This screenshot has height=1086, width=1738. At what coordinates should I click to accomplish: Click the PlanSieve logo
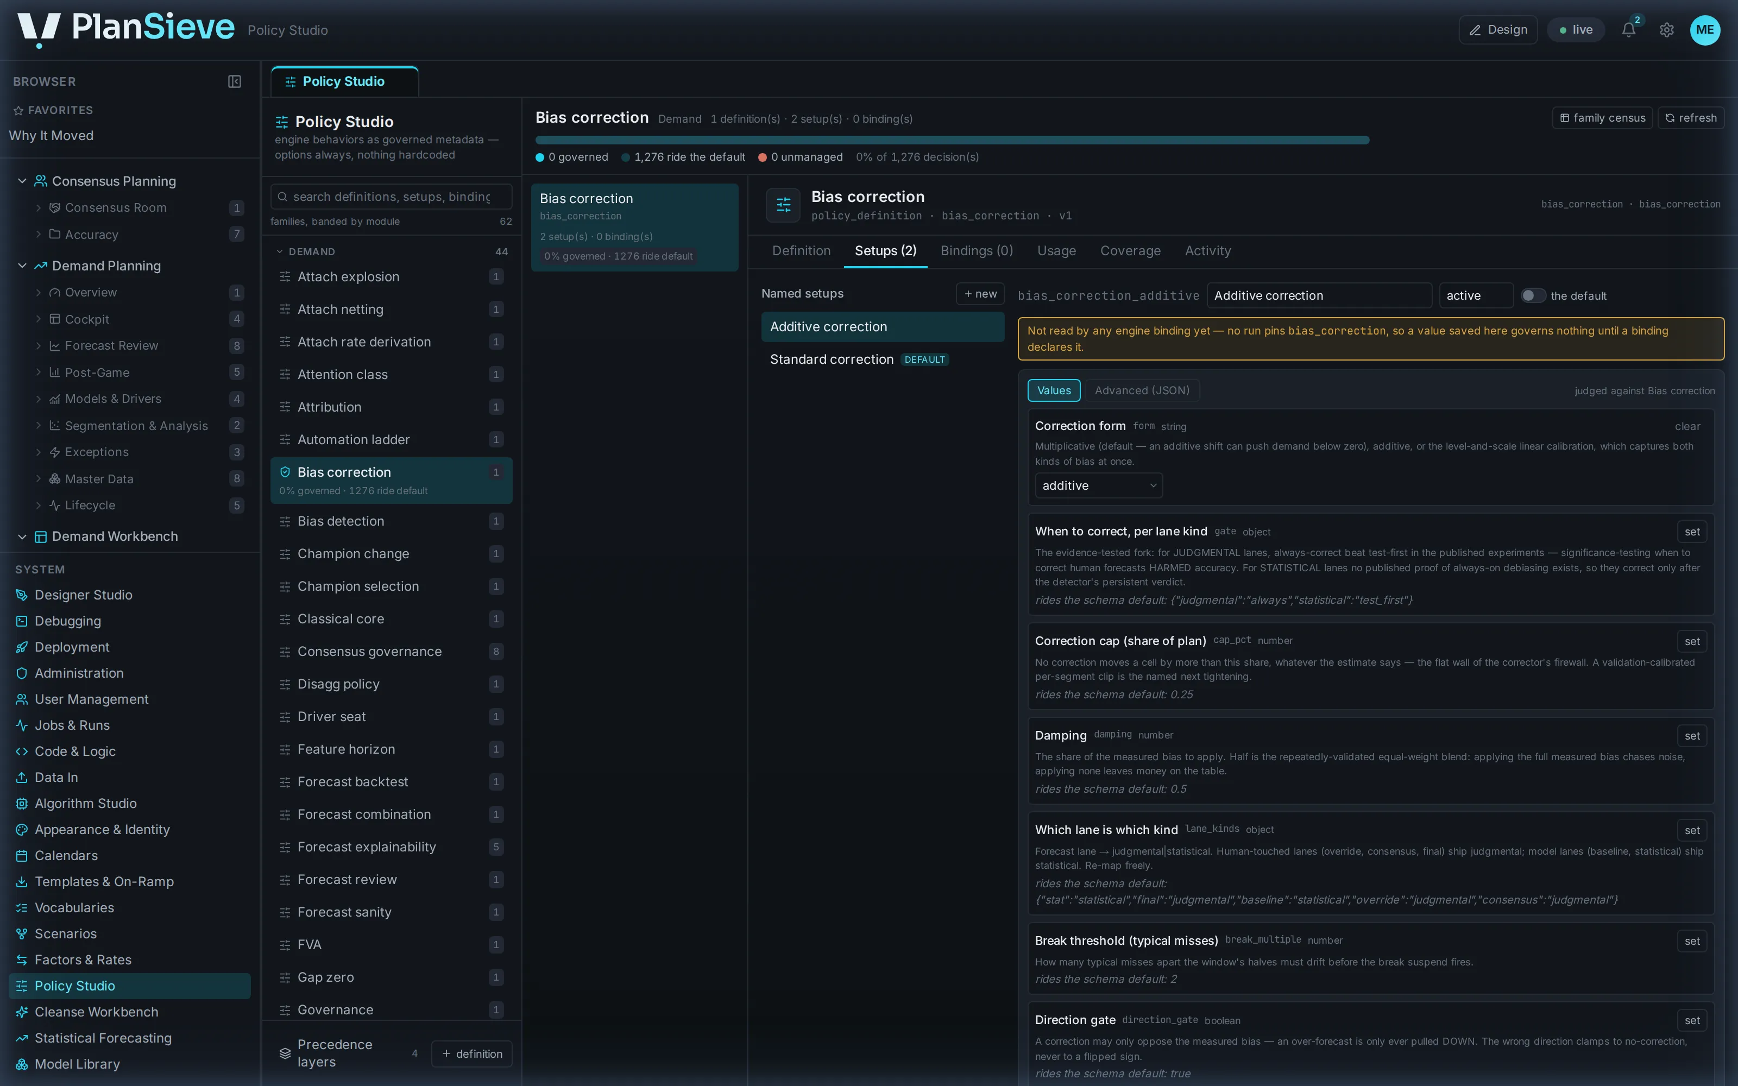125,29
